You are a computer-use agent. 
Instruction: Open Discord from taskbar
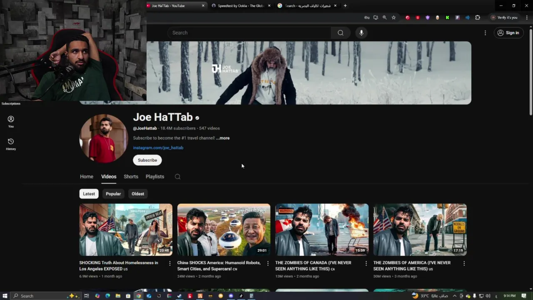[x=231, y=296]
